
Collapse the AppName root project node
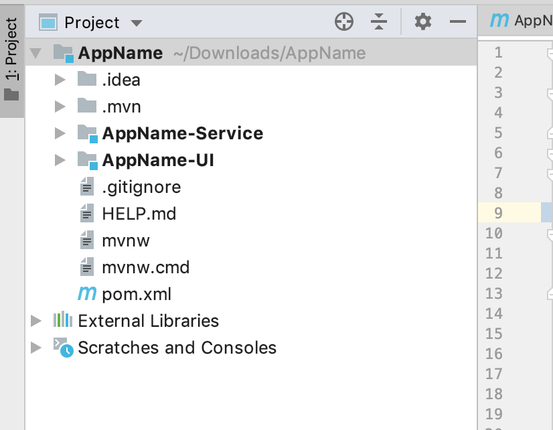36,53
